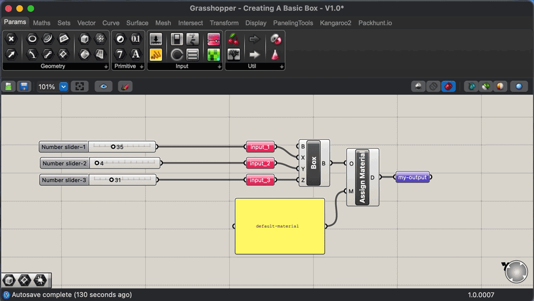Expand the Geometry panel plus arrow
The width and height of the screenshot is (534, 301).
click(106, 67)
